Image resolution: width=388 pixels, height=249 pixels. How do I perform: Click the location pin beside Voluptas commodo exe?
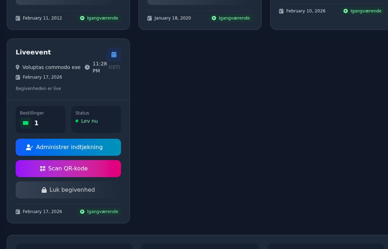pos(17,67)
